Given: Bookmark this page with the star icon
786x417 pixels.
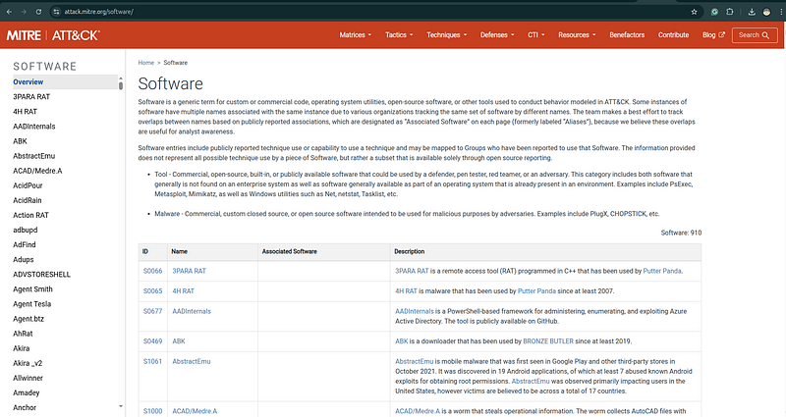Looking at the screenshot, I should [694, 12].
